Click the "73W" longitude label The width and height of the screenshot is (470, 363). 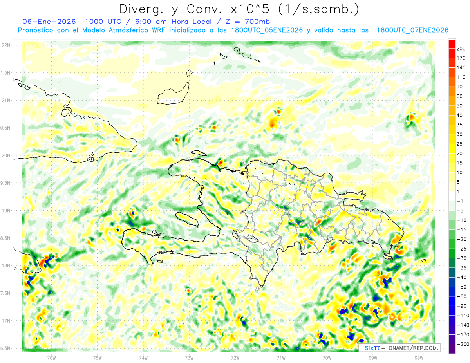[189, 358]
